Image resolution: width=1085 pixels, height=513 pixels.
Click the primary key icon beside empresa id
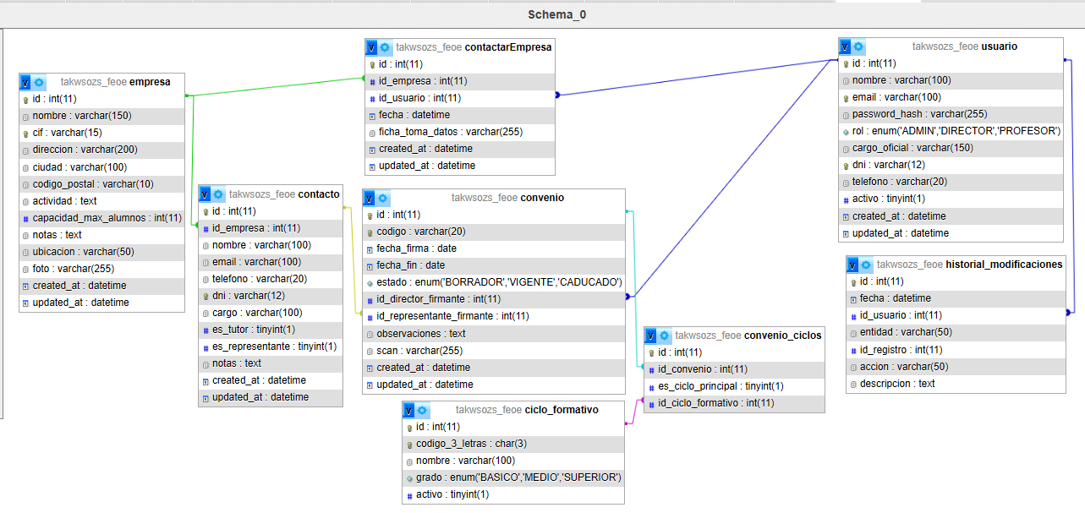tap(24, 99)
